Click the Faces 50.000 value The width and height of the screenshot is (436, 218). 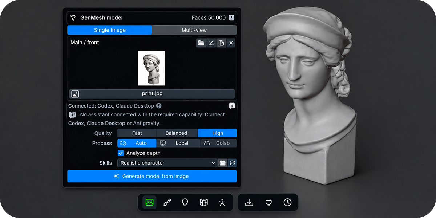209,17
